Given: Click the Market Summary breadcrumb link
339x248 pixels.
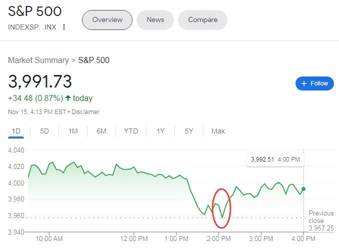Looking at the screenshot, I should click(x=38, y=60).
